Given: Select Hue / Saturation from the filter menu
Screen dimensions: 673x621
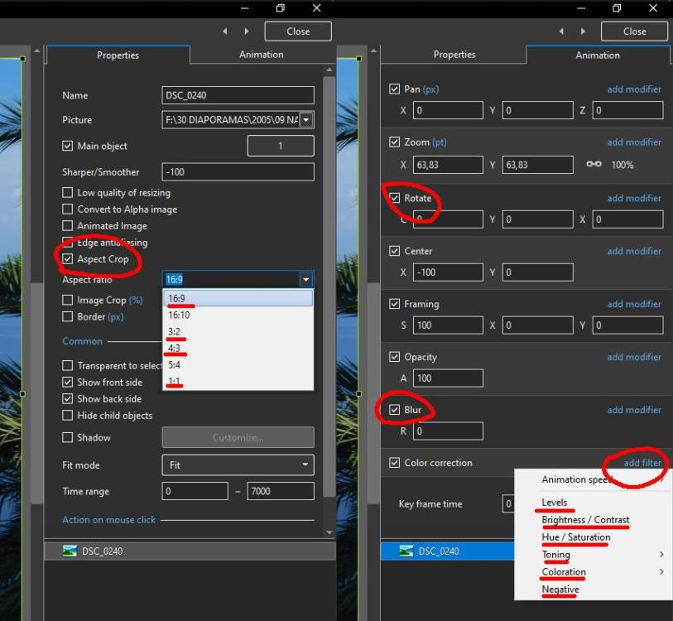Looking at the screenshot, I should [576, 537].
